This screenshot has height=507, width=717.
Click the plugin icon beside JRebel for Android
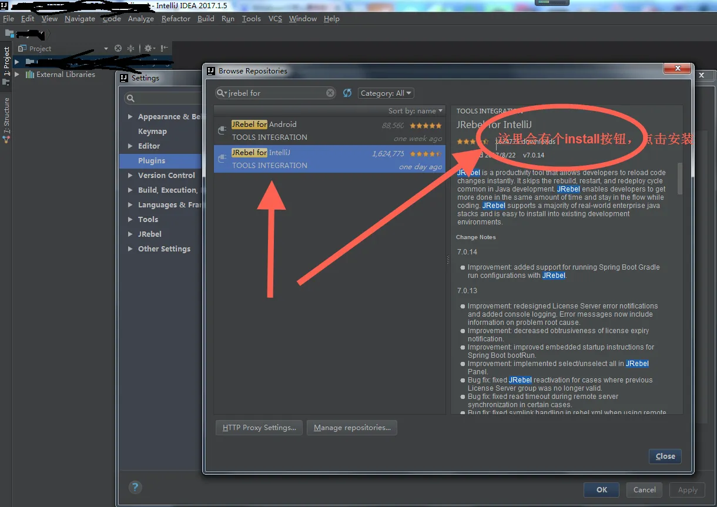(223, 130)
